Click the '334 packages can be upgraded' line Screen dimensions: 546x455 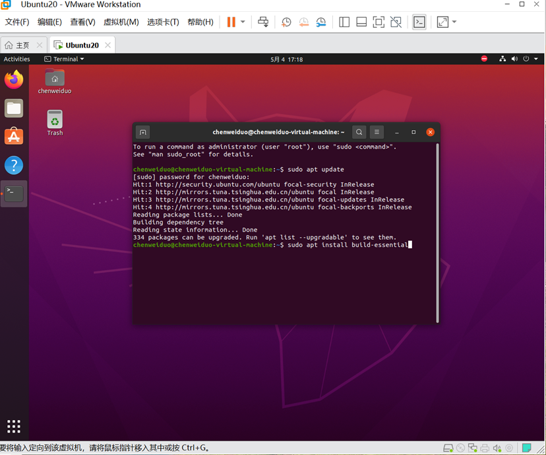264,238
